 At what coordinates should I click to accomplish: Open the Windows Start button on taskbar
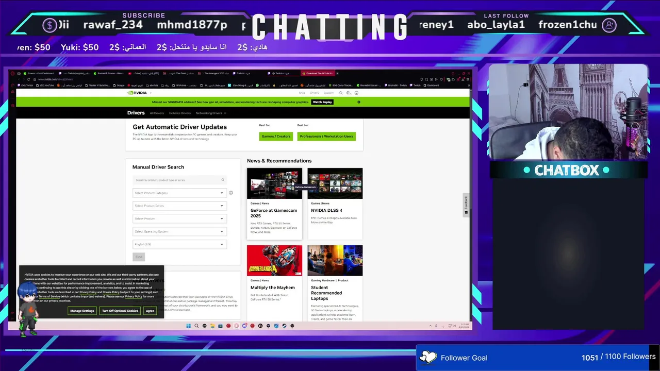coord(188,326)
